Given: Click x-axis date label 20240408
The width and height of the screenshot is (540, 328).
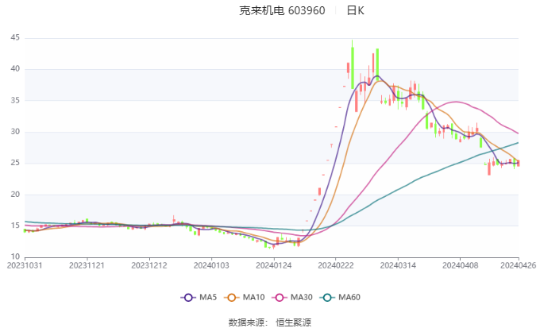Looking at the screenshot, I should 461,265.
